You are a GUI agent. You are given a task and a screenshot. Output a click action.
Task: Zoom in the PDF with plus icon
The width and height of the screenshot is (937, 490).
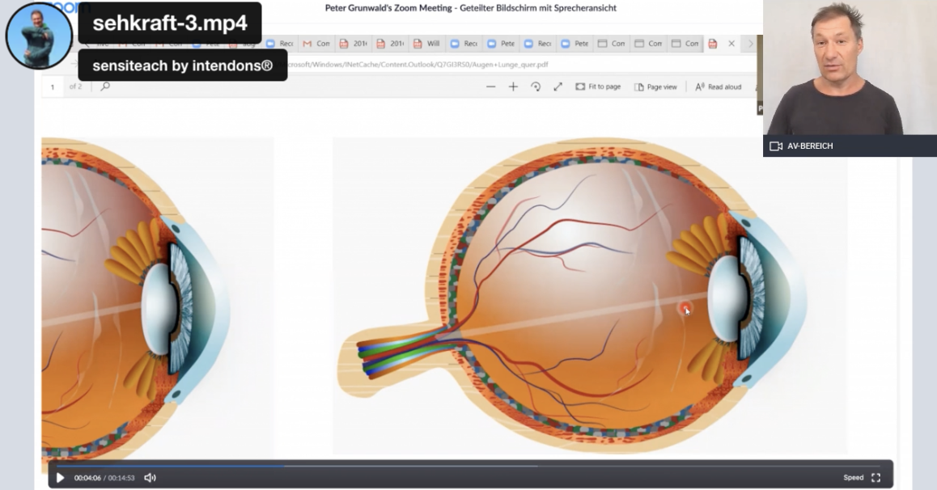click(513, 87)
